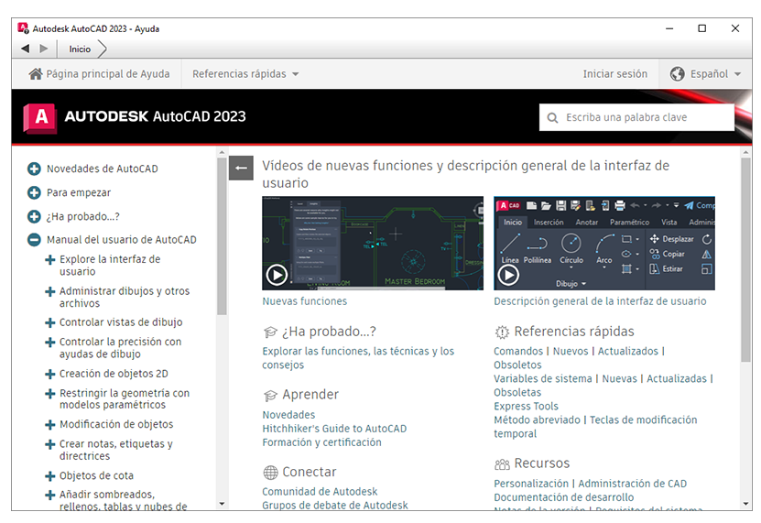Select Restringir la geometría con modelos paramétricos

click(125, 399)
